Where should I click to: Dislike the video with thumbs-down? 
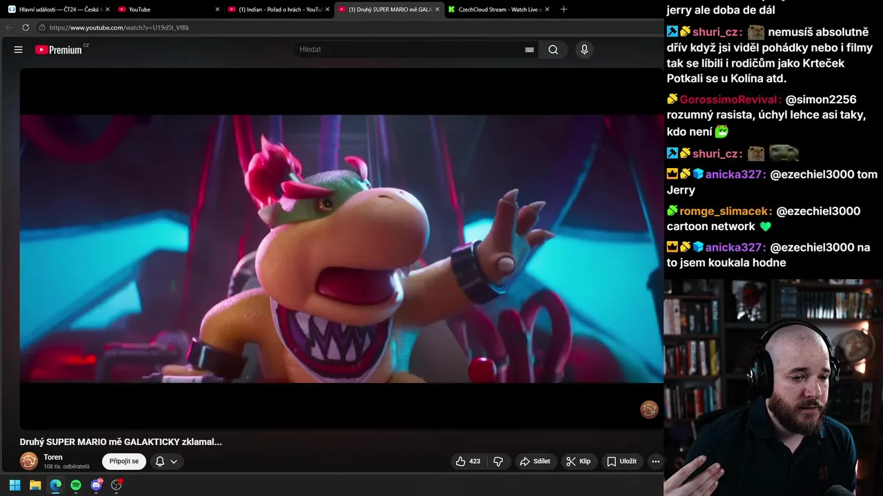pos(498,462)
